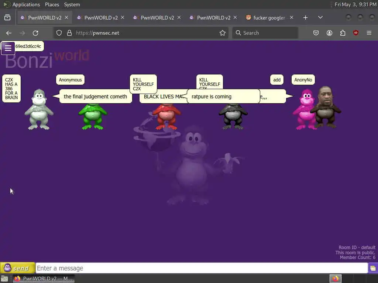Open the uBlock Origin extension icon

[356, 33]
